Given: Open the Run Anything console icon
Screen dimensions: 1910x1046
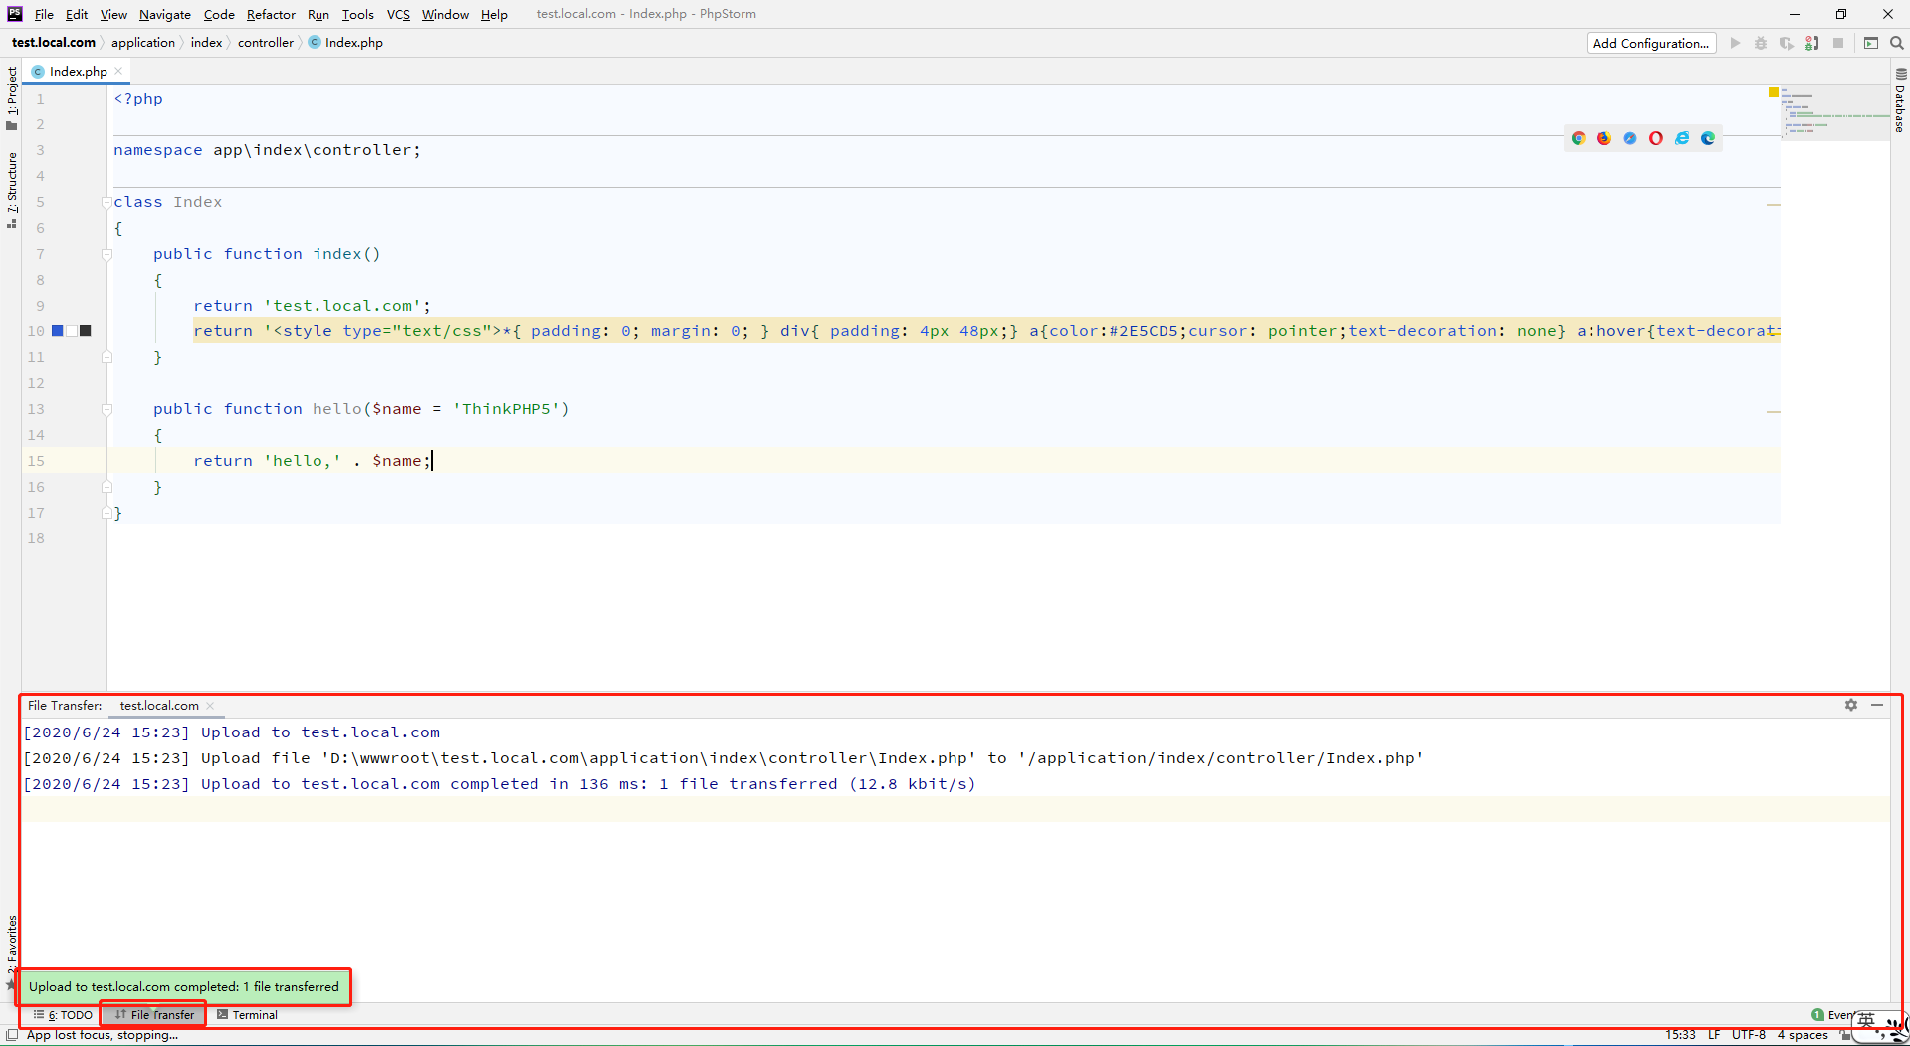Looking at the screenshot, I should coord(1871,43).
